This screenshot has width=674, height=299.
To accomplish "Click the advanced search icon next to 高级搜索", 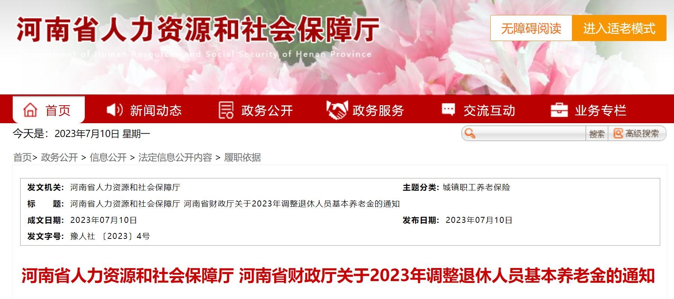I will (618, 134).
